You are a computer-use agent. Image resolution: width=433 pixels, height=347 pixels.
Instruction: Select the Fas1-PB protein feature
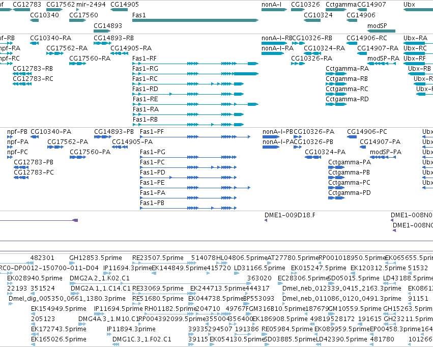tap(188, 208)
